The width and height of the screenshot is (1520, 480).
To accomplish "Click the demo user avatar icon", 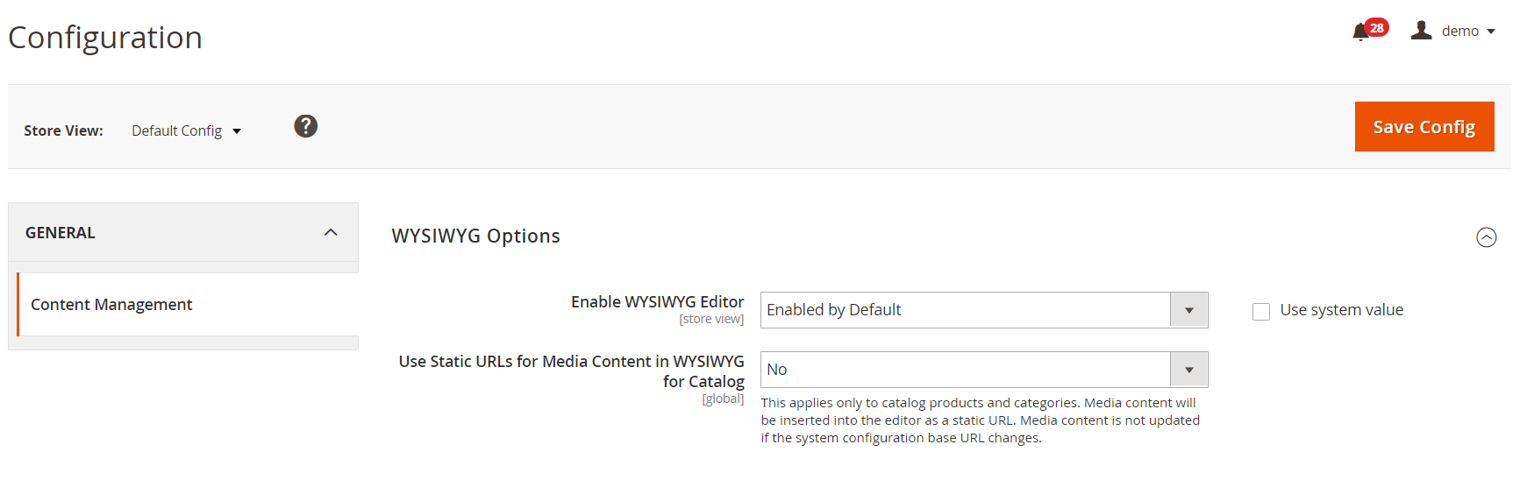I will 1421,31.
